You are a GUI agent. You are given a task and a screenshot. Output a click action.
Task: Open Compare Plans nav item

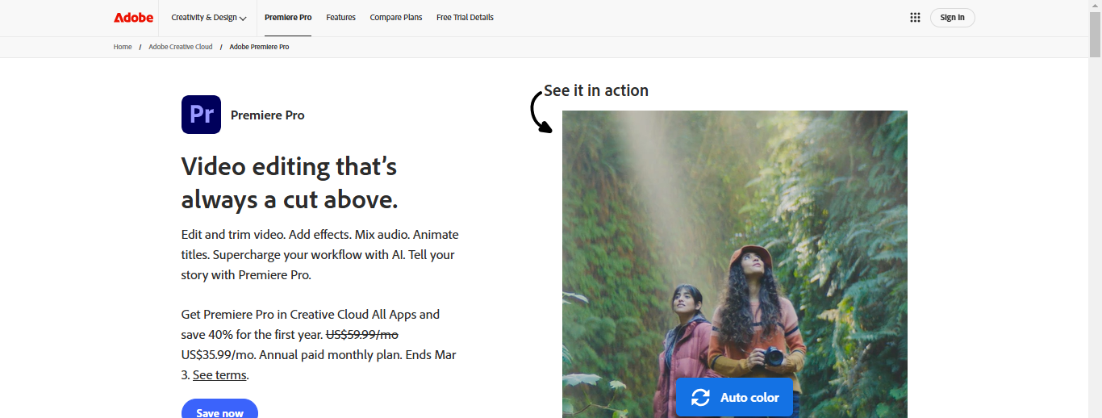tap(396, 18)
